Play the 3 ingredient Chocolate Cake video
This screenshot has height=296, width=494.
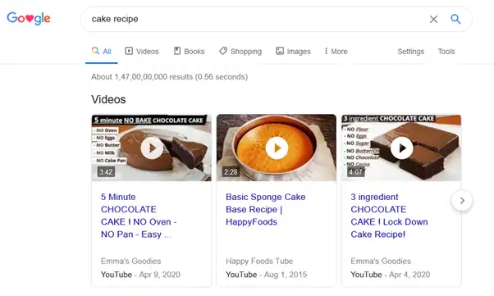pos(402,148)
